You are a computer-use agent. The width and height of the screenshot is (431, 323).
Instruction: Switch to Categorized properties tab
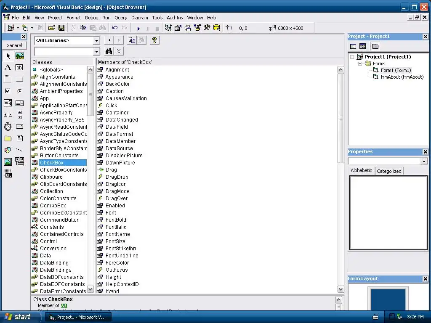pyautogui.click(x=389, y=171)
